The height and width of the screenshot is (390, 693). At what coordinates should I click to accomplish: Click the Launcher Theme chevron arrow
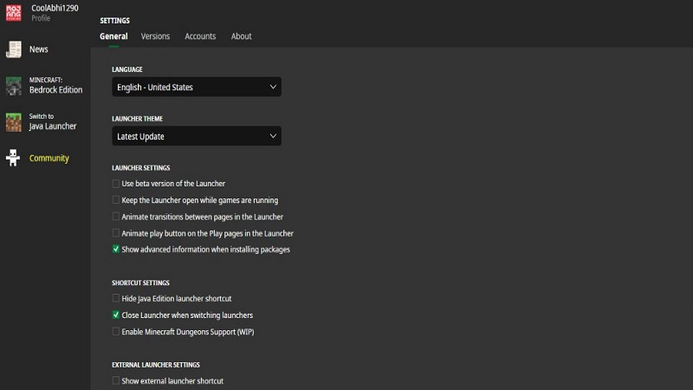[x=273, y=136]
